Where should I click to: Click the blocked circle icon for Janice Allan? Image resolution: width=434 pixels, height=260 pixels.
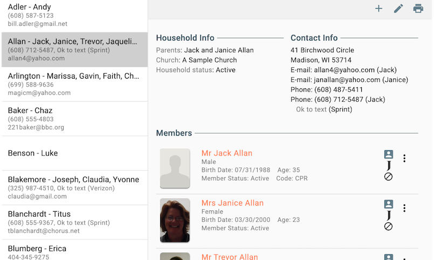[x=388, y=227]
